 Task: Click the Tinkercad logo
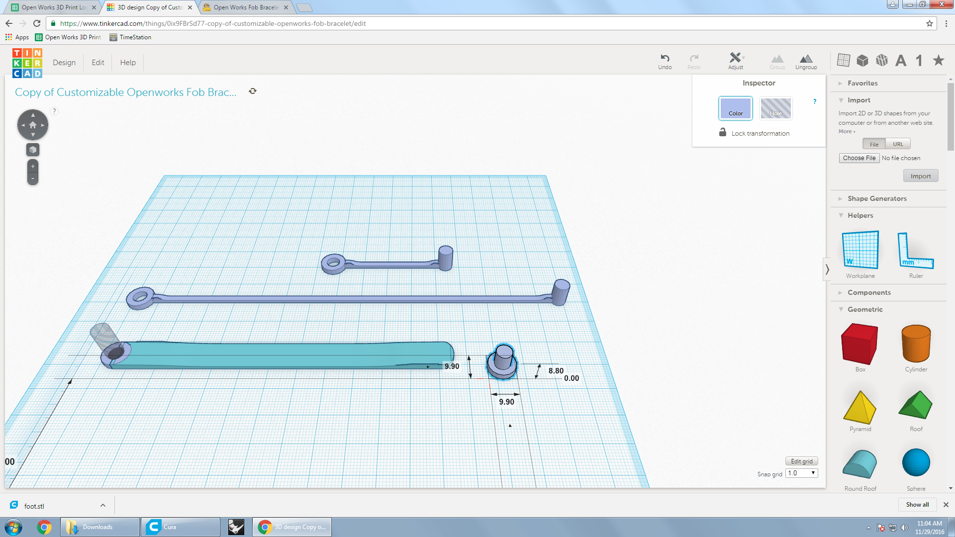[27, 63]
